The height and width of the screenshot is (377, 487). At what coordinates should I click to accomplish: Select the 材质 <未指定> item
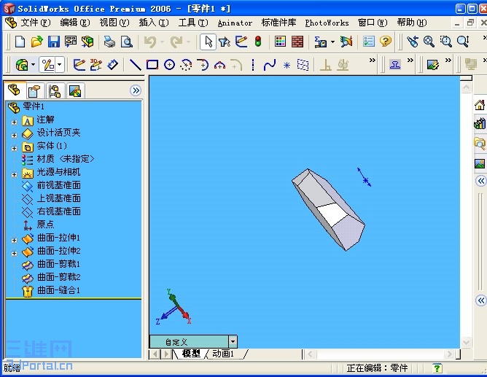(65, 159)
